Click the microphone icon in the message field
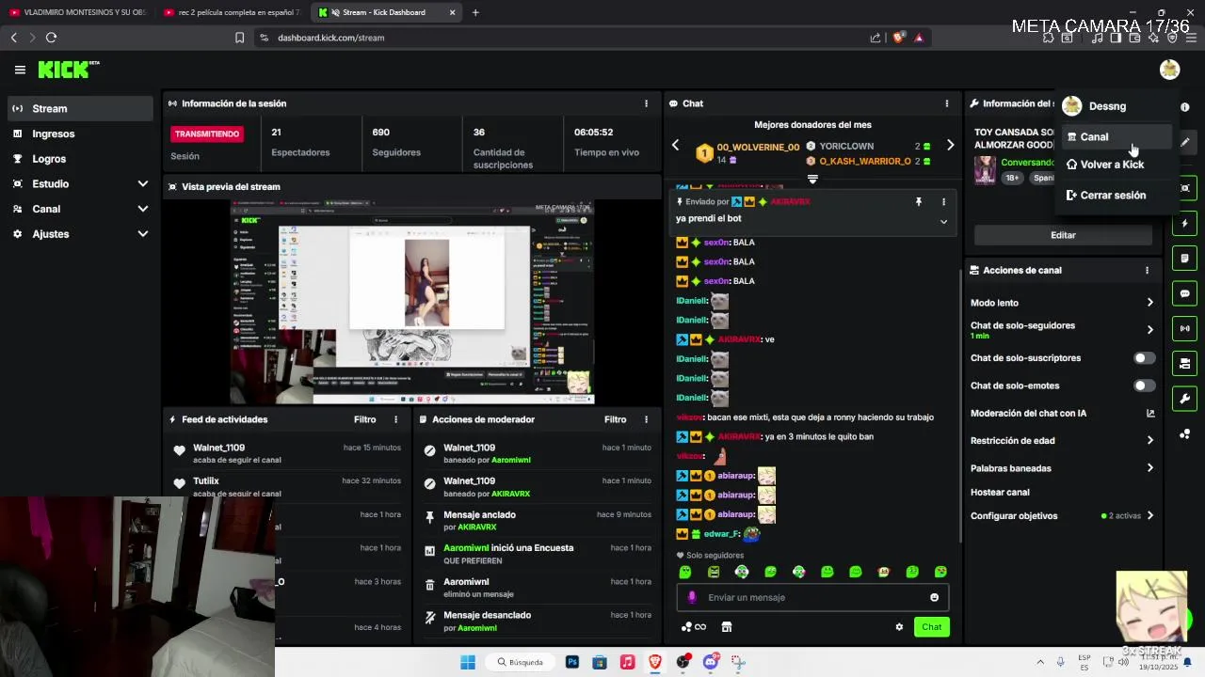This screenshot has width=1205, height=677. tap(692, 597)
